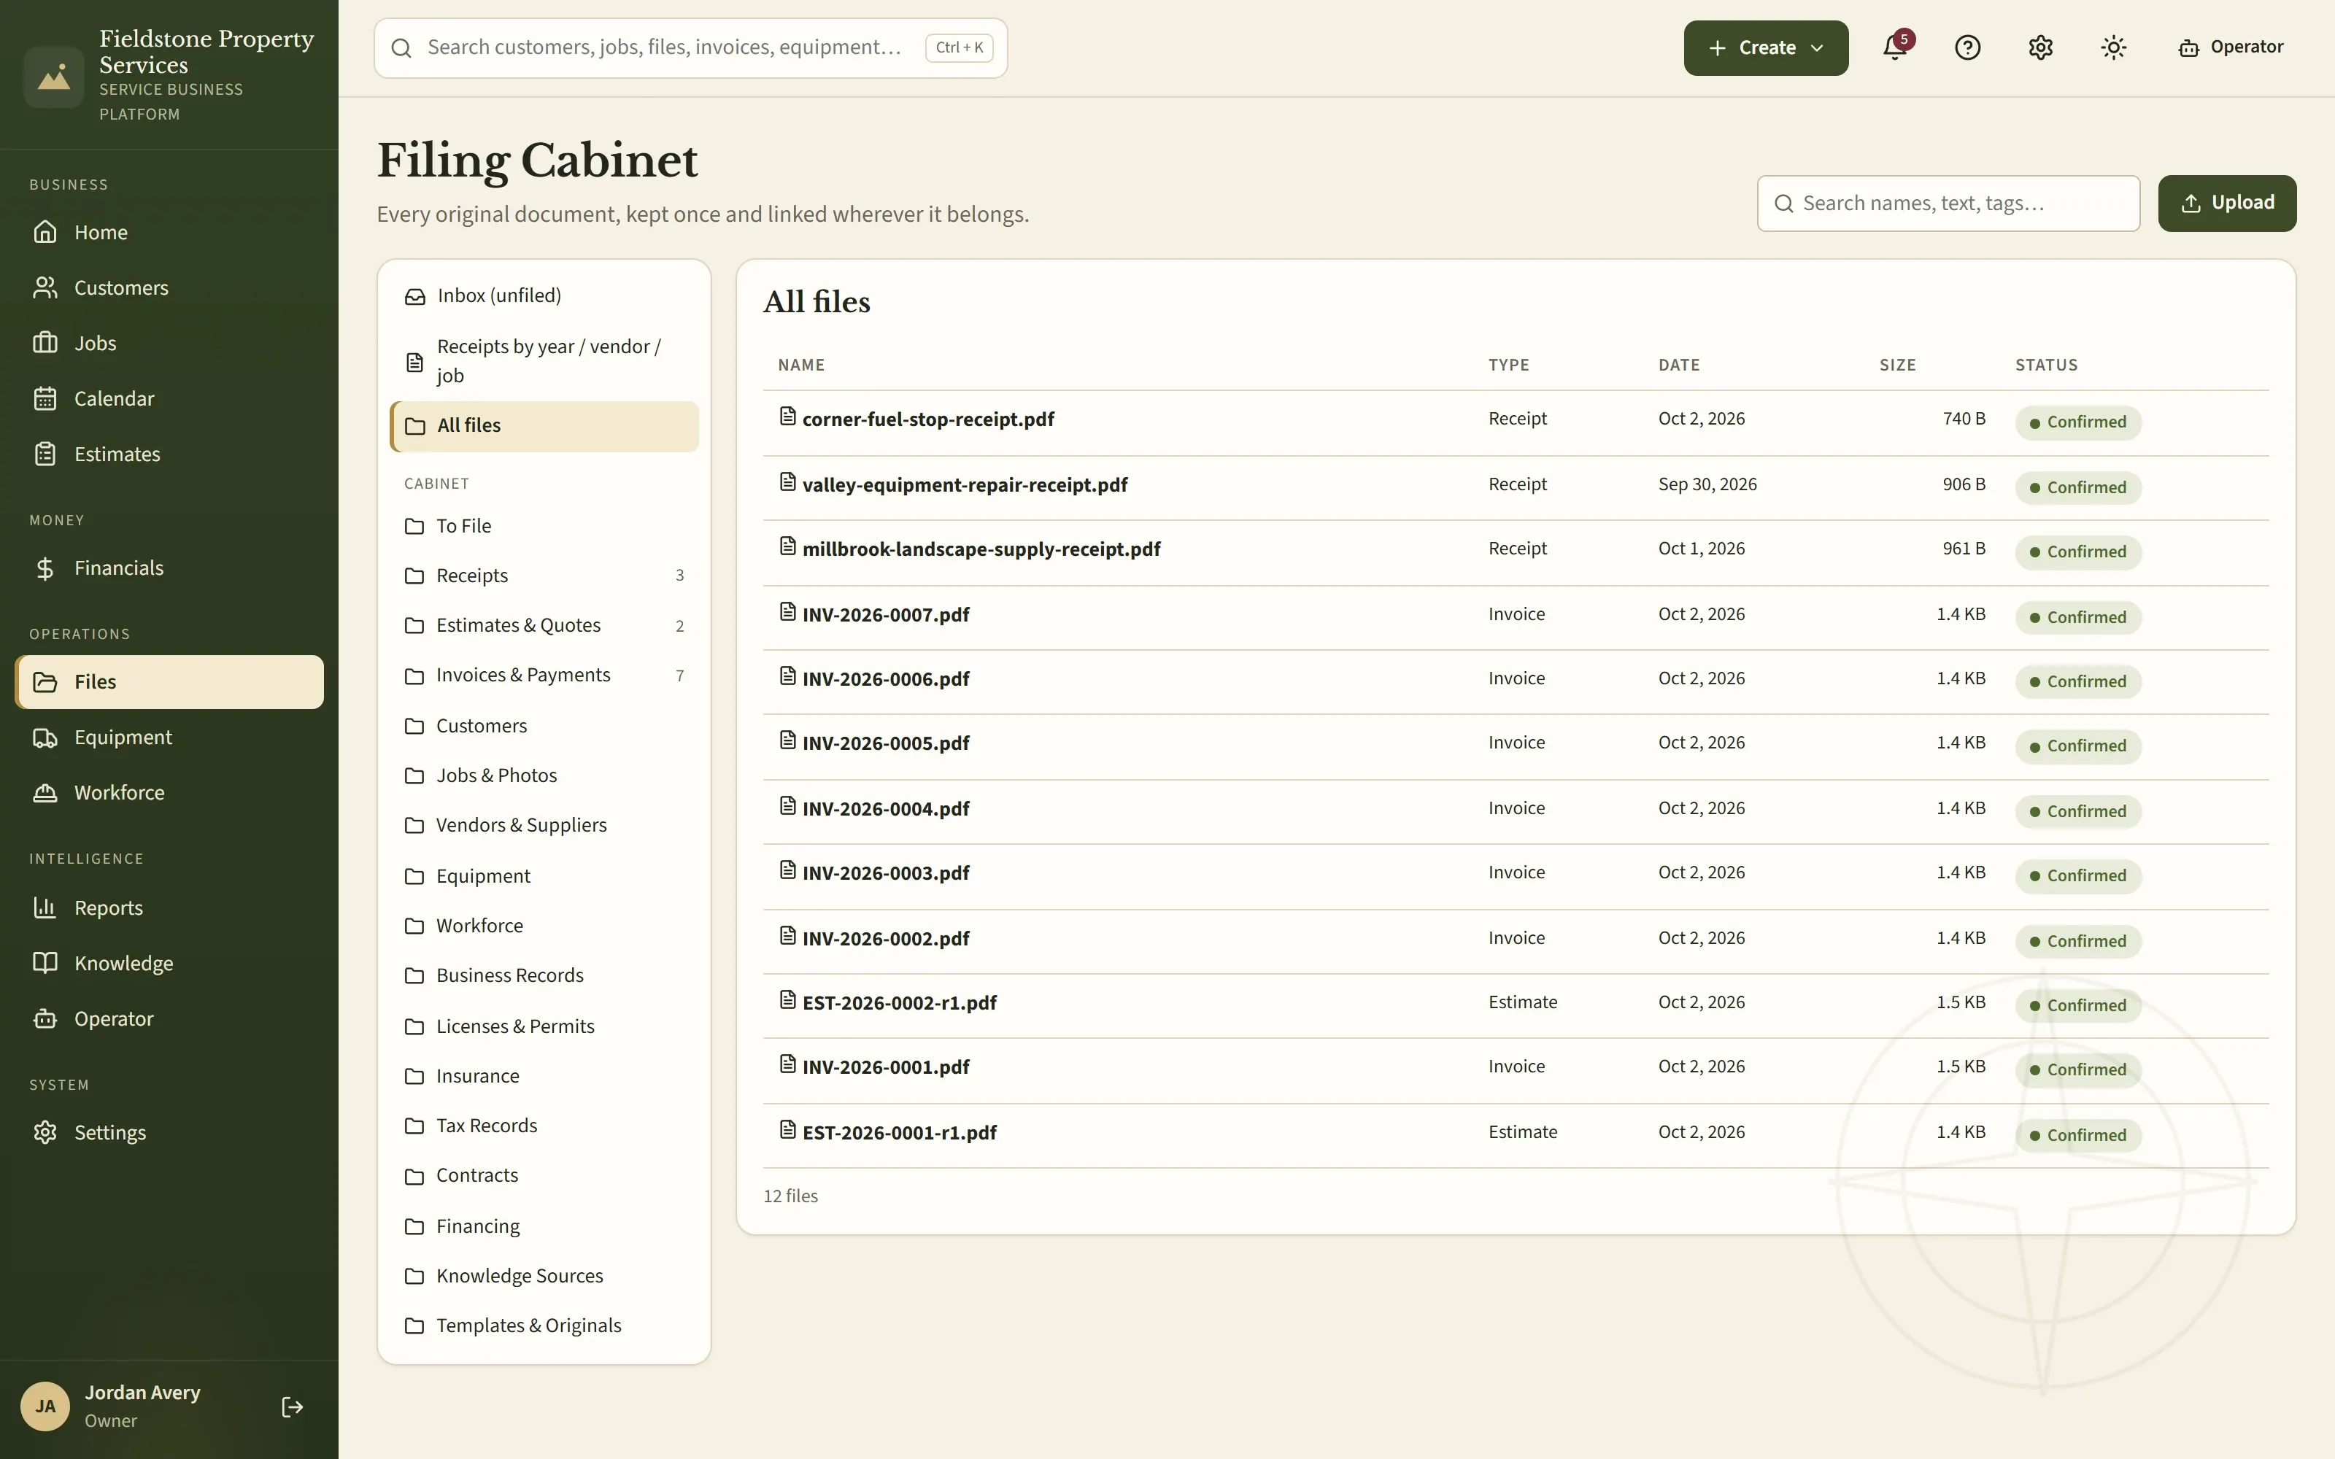
Task: Click the Upload button
Action: click(2227, 203)
